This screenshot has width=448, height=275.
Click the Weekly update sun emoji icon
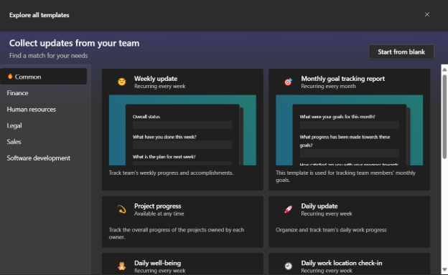pyautogui.click(x=122, y=82)
